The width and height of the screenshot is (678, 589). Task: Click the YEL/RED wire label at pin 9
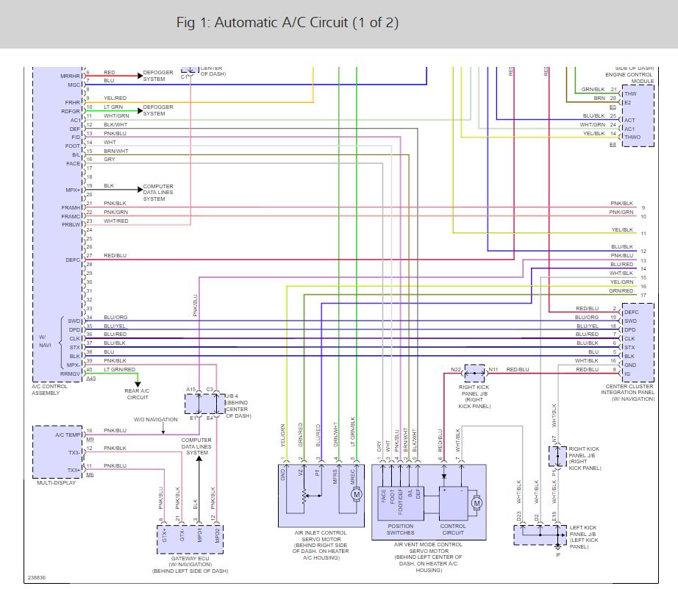[115, 99]
